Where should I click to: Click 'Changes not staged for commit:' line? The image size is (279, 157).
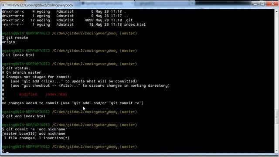point(37,77)
